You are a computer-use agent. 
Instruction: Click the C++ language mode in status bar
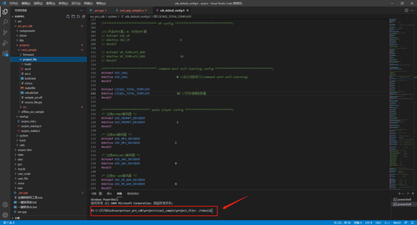point(387,223)
